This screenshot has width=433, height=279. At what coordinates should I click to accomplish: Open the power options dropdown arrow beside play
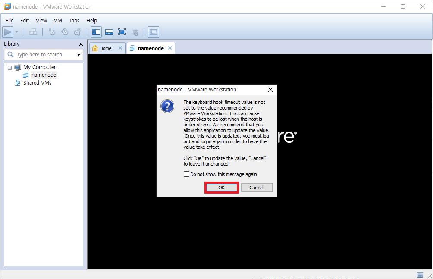click(16, 32)
